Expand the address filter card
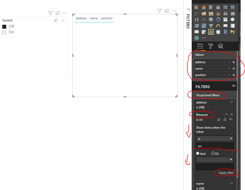 (x=232, y=102)
